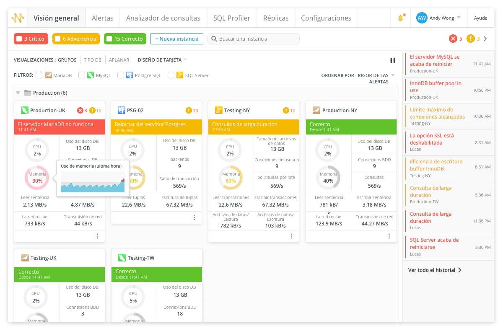
Task: Toggle the 6 Advertencia filter checkbox
Action: (58, 39)
